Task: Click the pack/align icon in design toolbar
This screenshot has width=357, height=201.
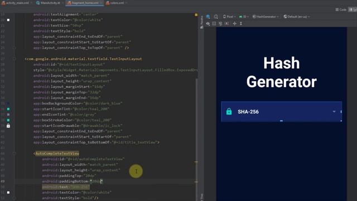Action: click(234, 23)
